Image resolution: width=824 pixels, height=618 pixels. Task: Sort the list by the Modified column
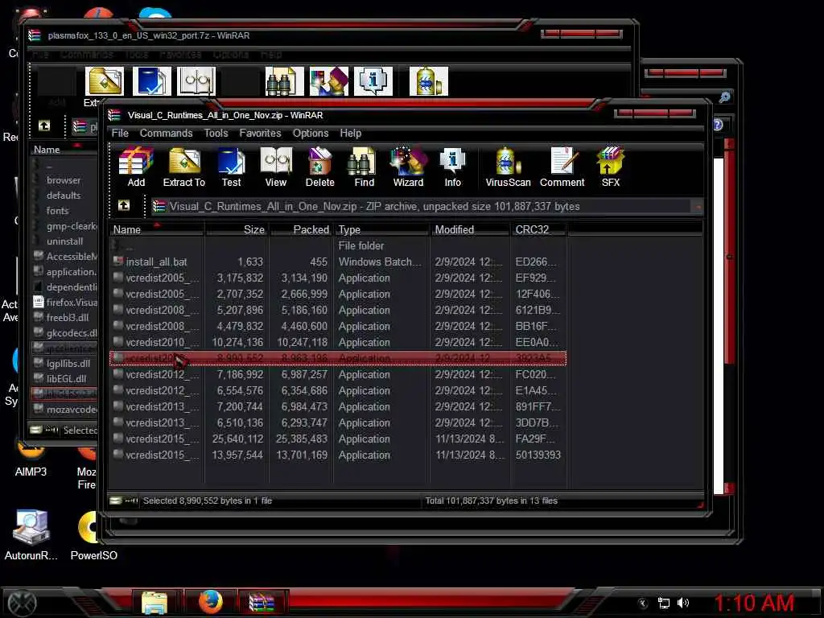tap(471, 229)
